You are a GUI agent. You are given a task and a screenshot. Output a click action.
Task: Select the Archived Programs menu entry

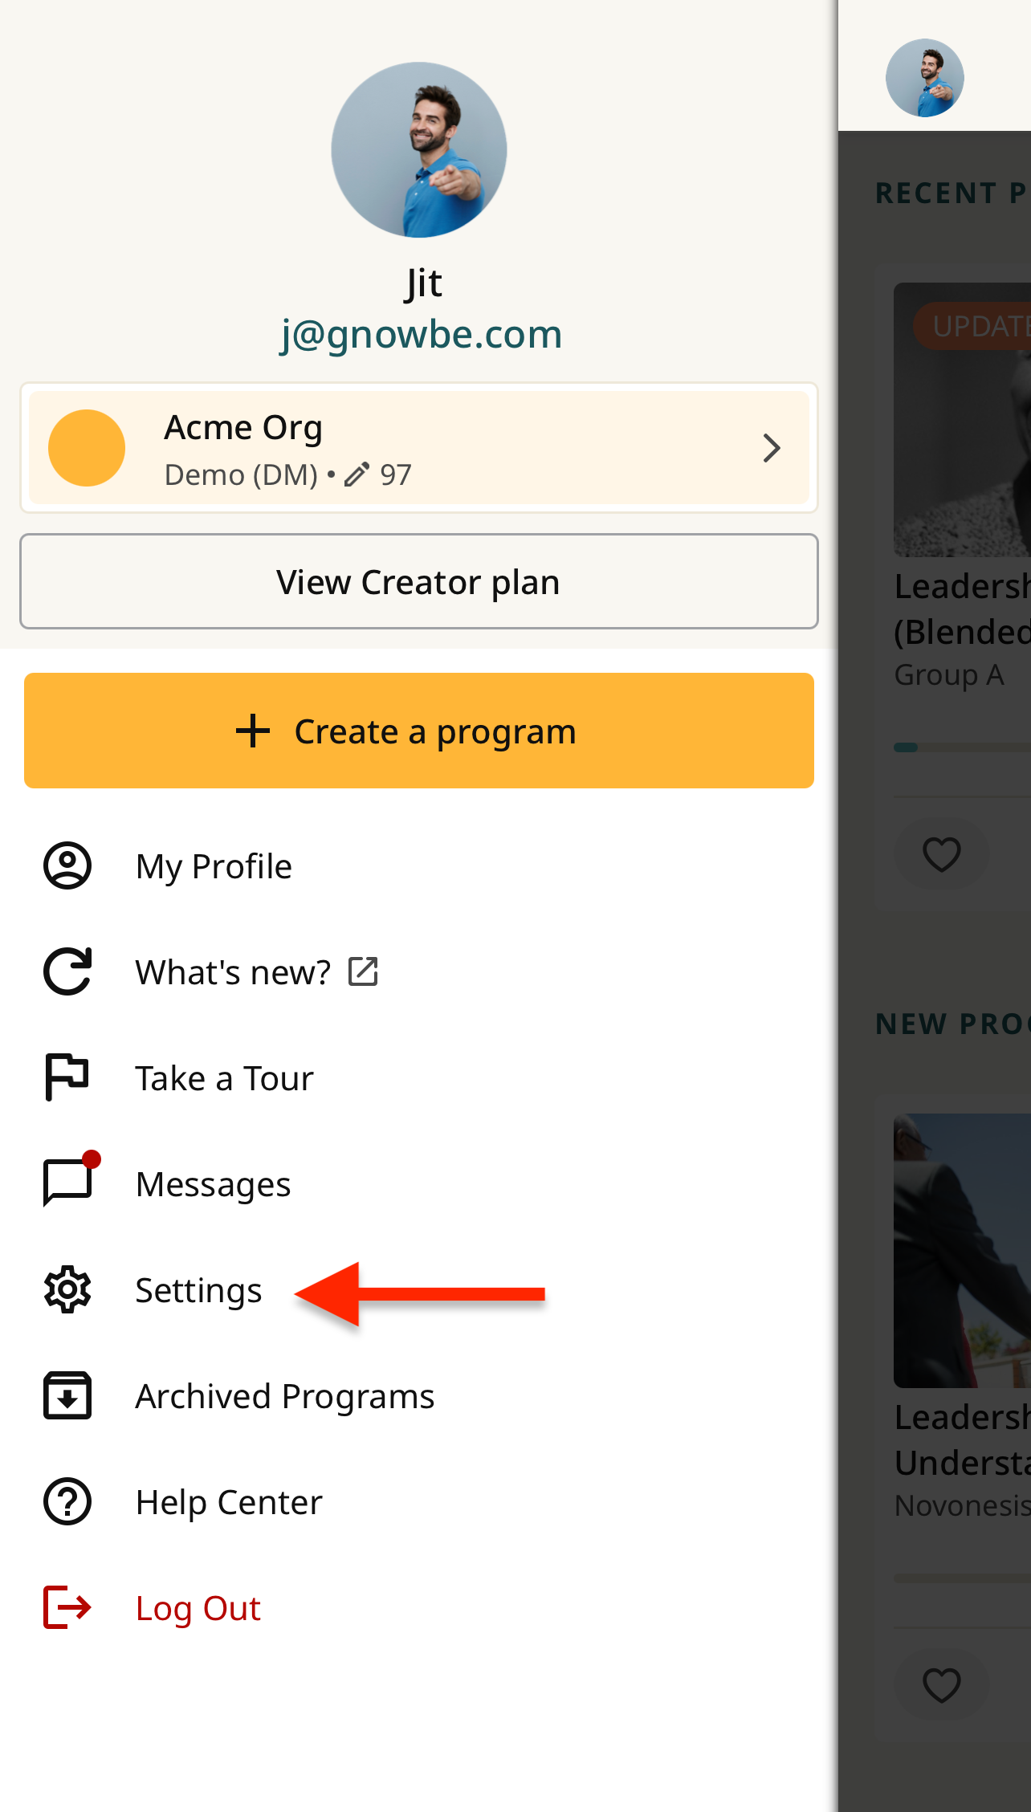click(419, 1396)
